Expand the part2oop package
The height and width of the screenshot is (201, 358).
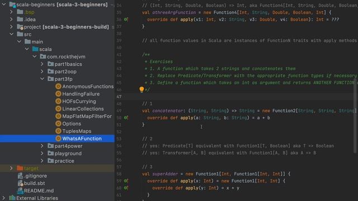42,71
